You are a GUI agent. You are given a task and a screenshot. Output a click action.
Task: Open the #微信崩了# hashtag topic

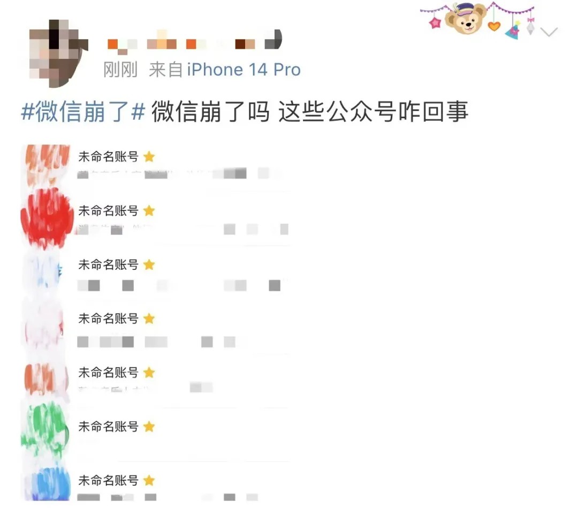tap(83, 111)
